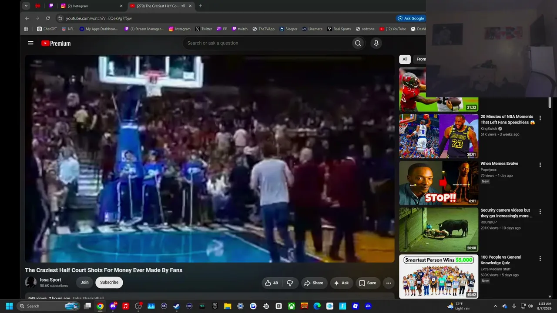Image resolution: width=557 pixels, height=313 pixels.
Task: Open File Explorer from the taskbar
Action: (x=228, y=306)
